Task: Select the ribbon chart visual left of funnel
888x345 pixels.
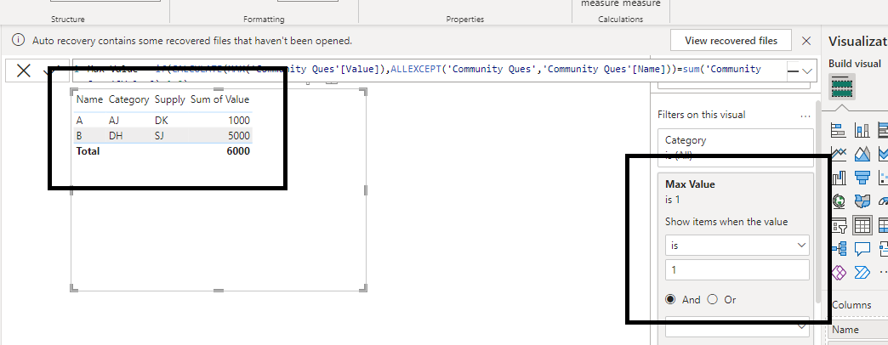Action: 838,178
